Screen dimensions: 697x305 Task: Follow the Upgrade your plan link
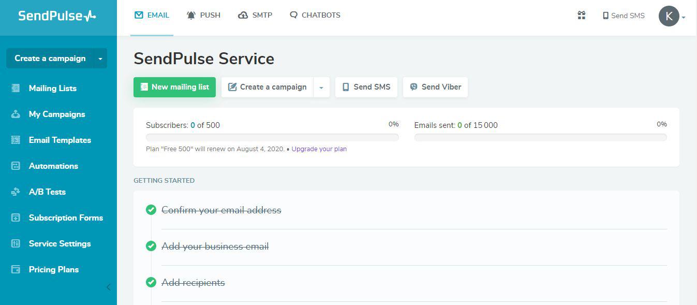tap(319, 149)
